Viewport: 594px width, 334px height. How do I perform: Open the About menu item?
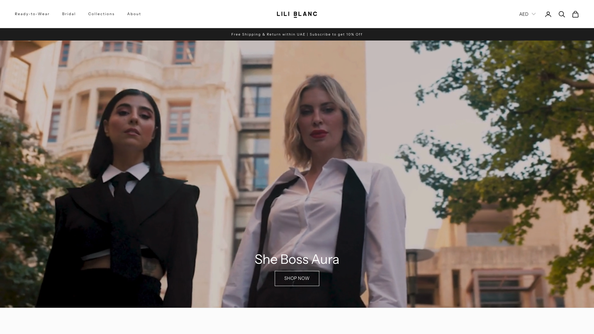point(134,14)
